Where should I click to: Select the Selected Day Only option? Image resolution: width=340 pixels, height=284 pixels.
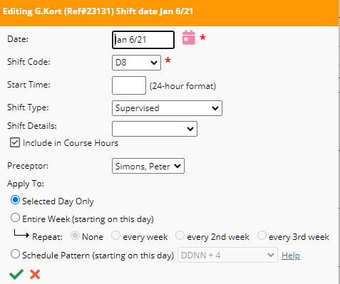[15, 200]
